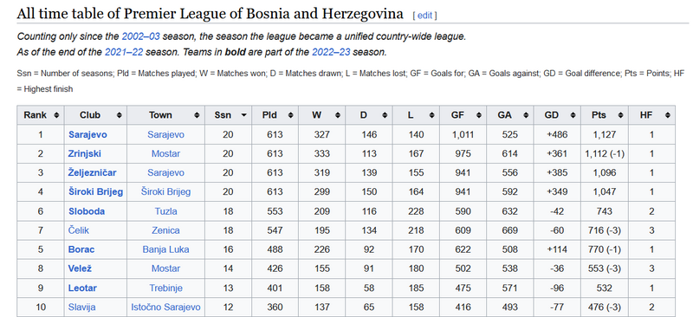Sort table by Club column arrows
693x317 pixels.
(x=119, y=115)
